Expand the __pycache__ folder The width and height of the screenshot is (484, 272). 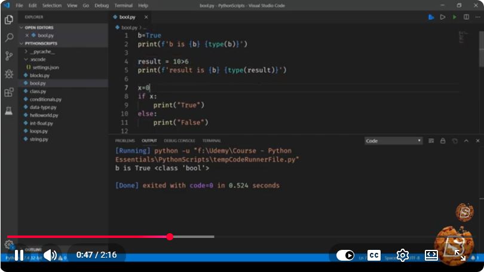click(x=42, y=51)
